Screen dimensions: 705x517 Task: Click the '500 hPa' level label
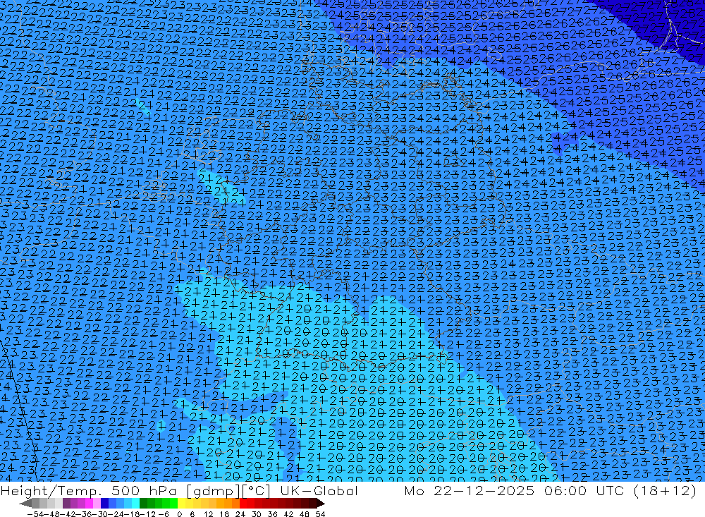[144, 491]
